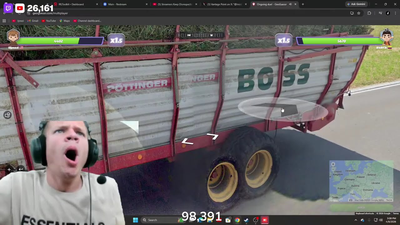
Task: Mute the GeoGuessr tab audio icon
Action: click(290, 4)
